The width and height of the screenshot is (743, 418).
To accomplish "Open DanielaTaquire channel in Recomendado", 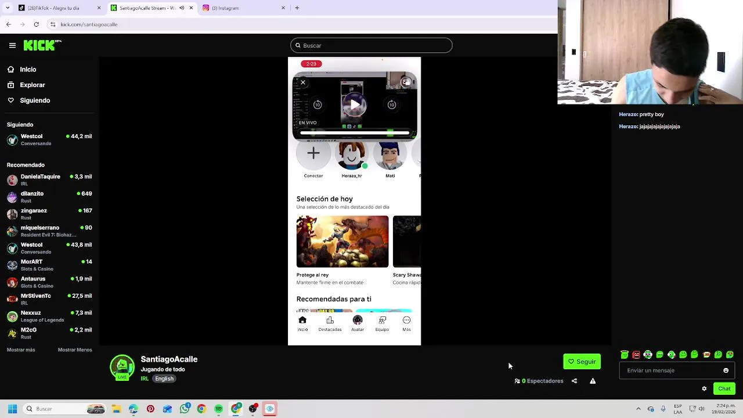I will click(x=49, y=179).
